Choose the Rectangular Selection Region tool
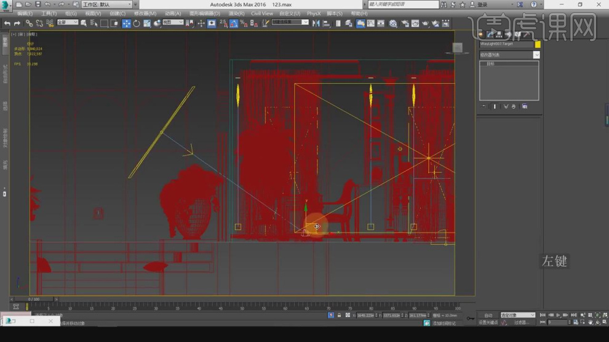The image size is (609, 342). (x=104, y=23)
